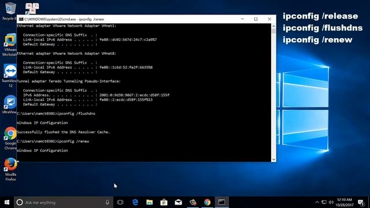Click the 'ipconfig /flushdns' command line
Image resolution: width=370 pixels, height=208 pixels.
point(56,114)
